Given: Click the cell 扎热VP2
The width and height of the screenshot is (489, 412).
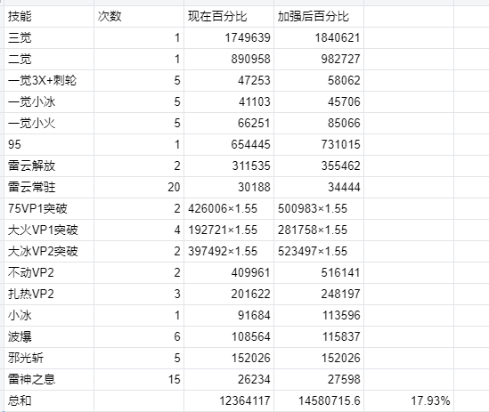Looking at the screenshot, I should coord(49,294).
